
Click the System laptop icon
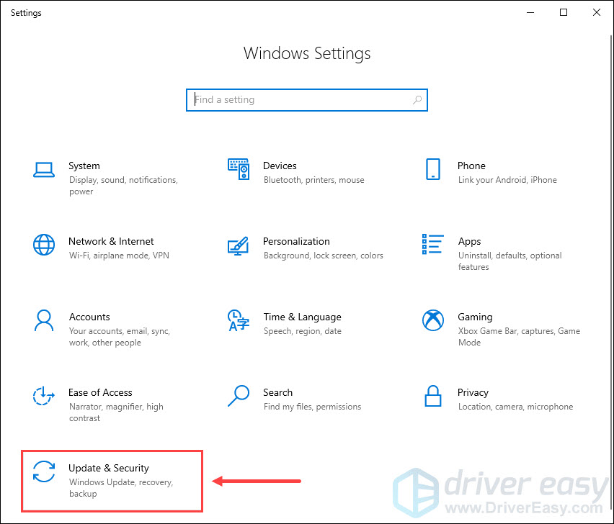tap(44, 169)
